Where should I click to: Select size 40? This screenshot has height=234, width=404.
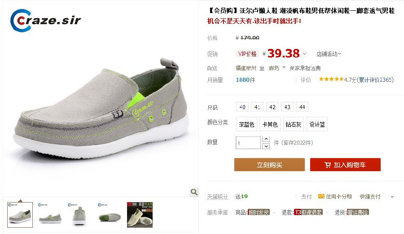pyautogui.click(x=242, y=107)
